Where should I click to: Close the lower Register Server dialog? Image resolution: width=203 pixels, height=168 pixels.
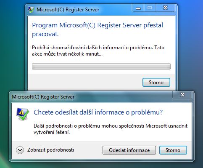[182, 95]
